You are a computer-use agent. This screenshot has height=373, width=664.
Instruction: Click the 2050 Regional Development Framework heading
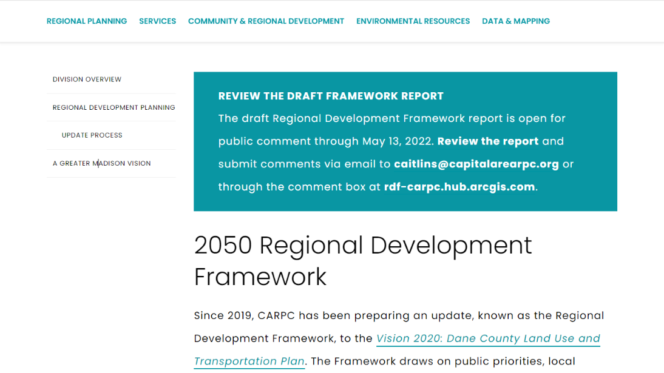tap(363, 261)
